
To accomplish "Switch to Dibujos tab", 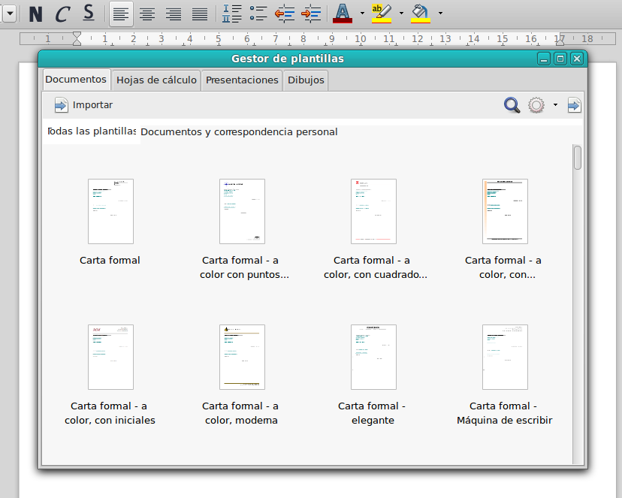I will (306, 80).
